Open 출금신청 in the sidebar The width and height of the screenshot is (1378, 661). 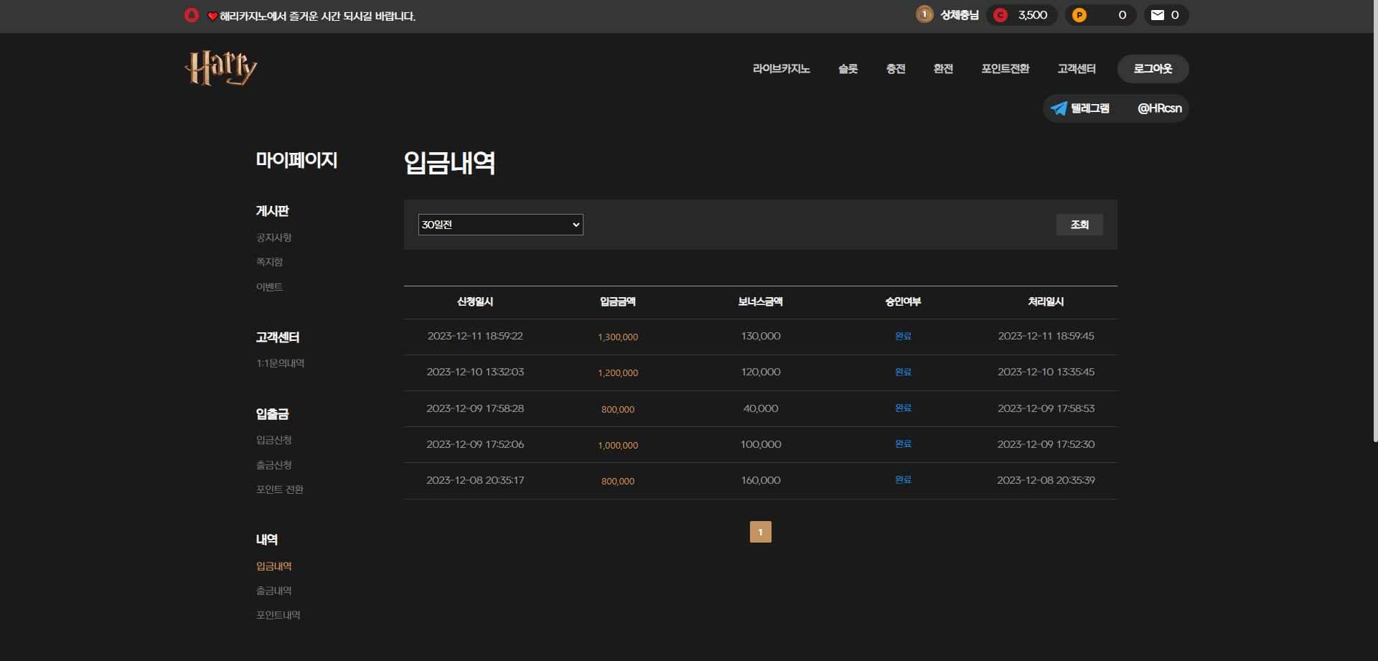(x=273, y=465)
